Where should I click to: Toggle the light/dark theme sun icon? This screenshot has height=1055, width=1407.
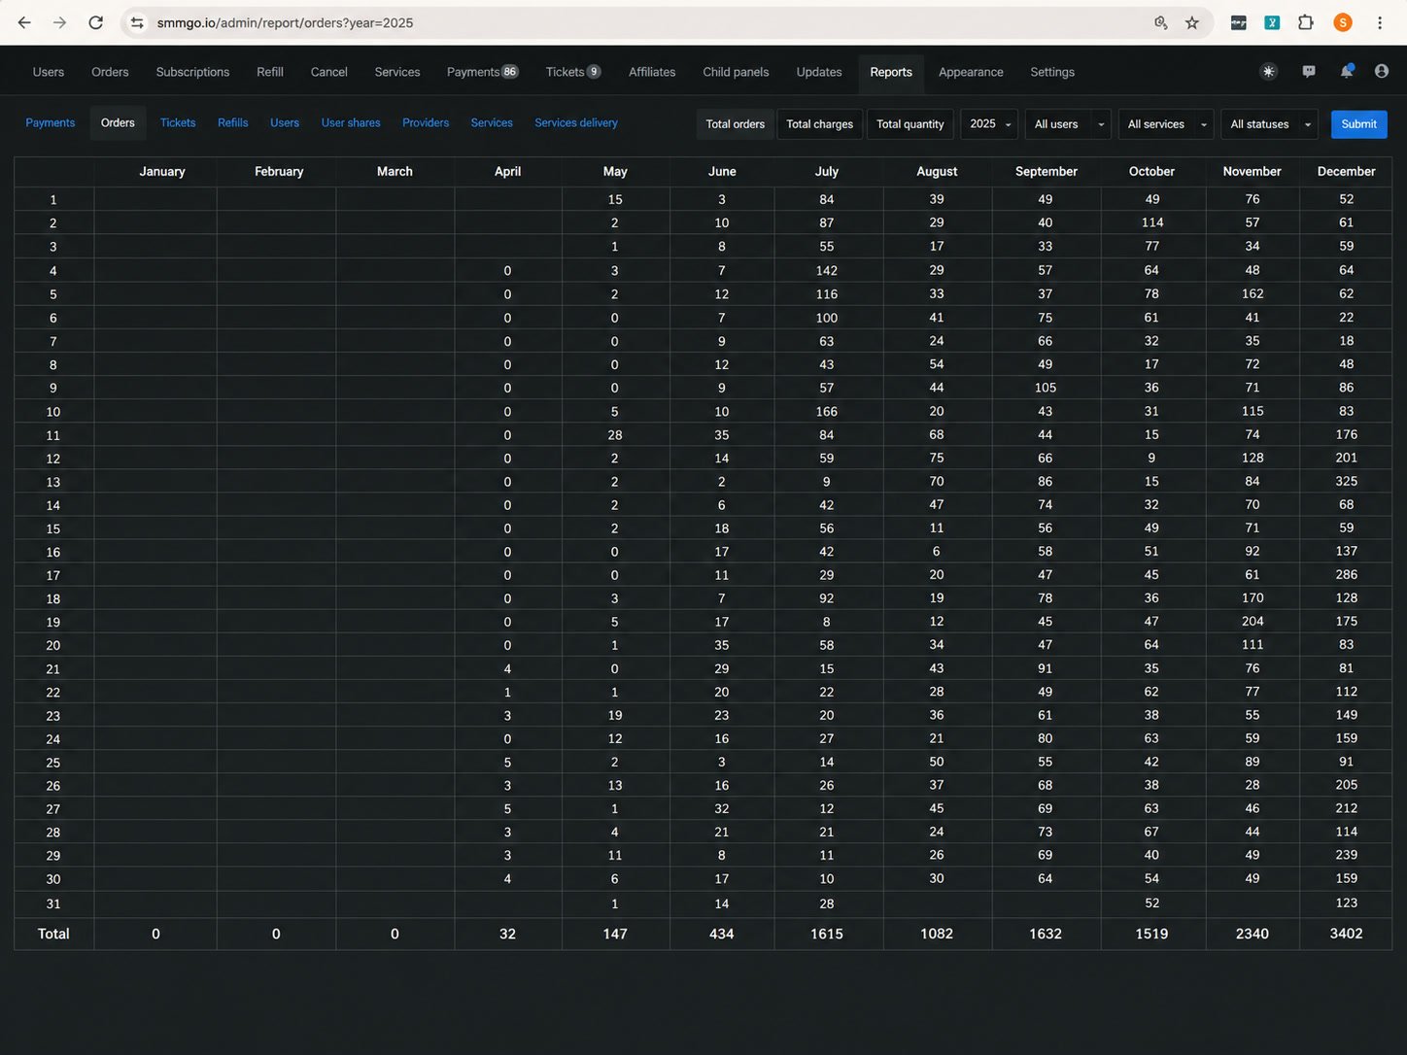1268,71
